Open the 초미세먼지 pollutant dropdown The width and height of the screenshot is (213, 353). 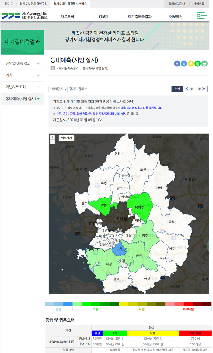click(x=58, y=89)
